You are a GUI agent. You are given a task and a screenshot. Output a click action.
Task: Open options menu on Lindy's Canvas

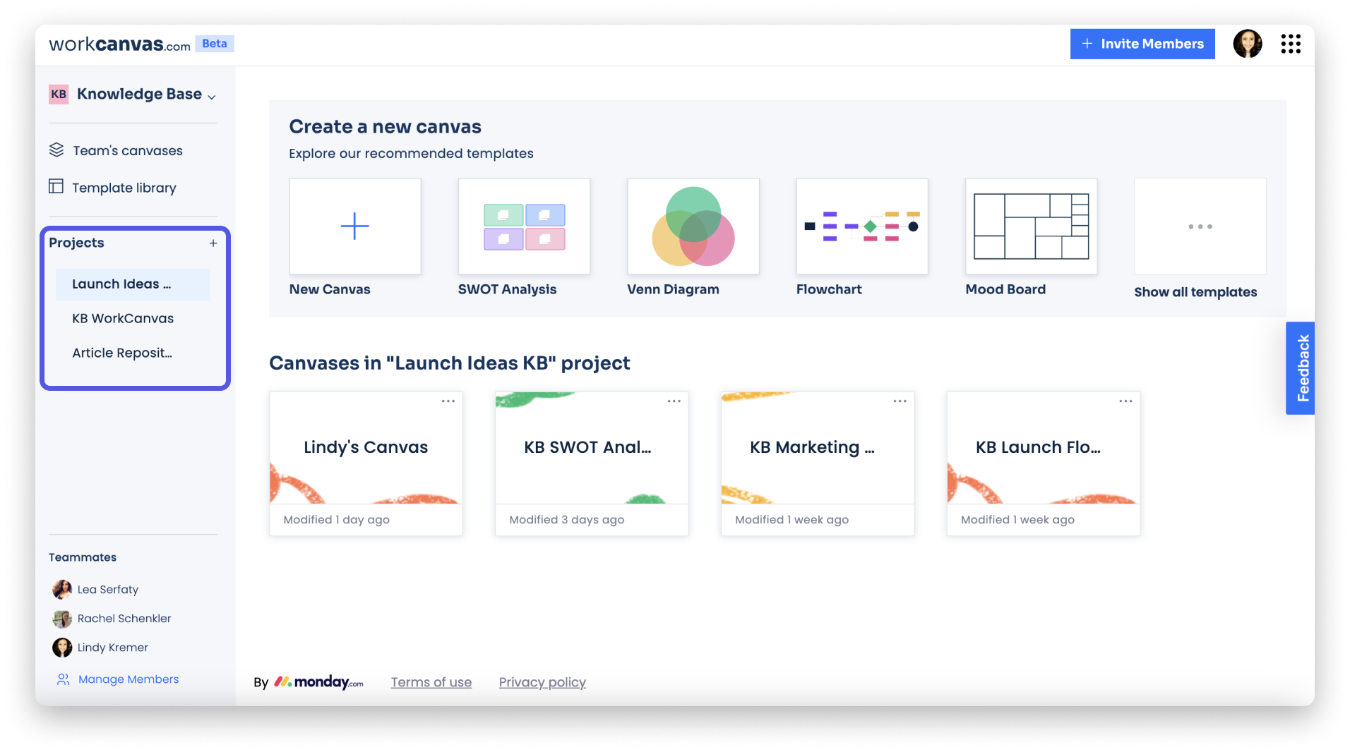click(448, 401)
